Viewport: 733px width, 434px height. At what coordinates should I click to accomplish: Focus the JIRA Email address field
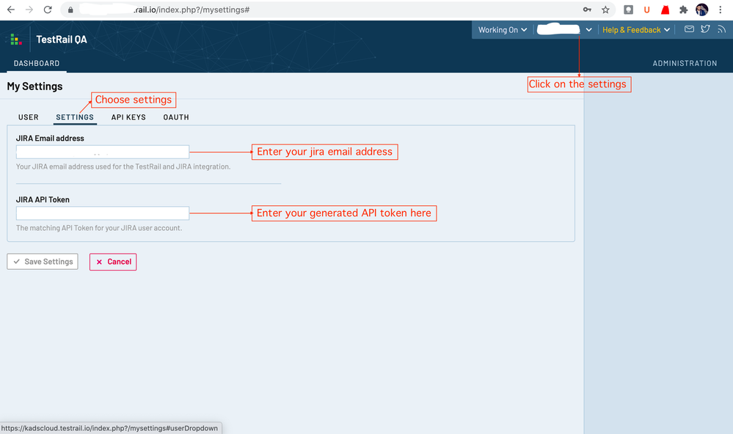point(103,152)
